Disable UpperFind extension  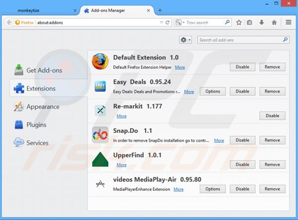(x=242, y=165)
